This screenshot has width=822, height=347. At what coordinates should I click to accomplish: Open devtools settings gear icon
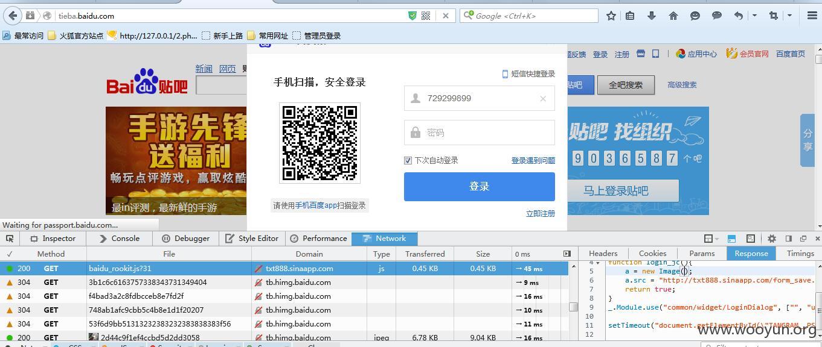tap(771, 239)
